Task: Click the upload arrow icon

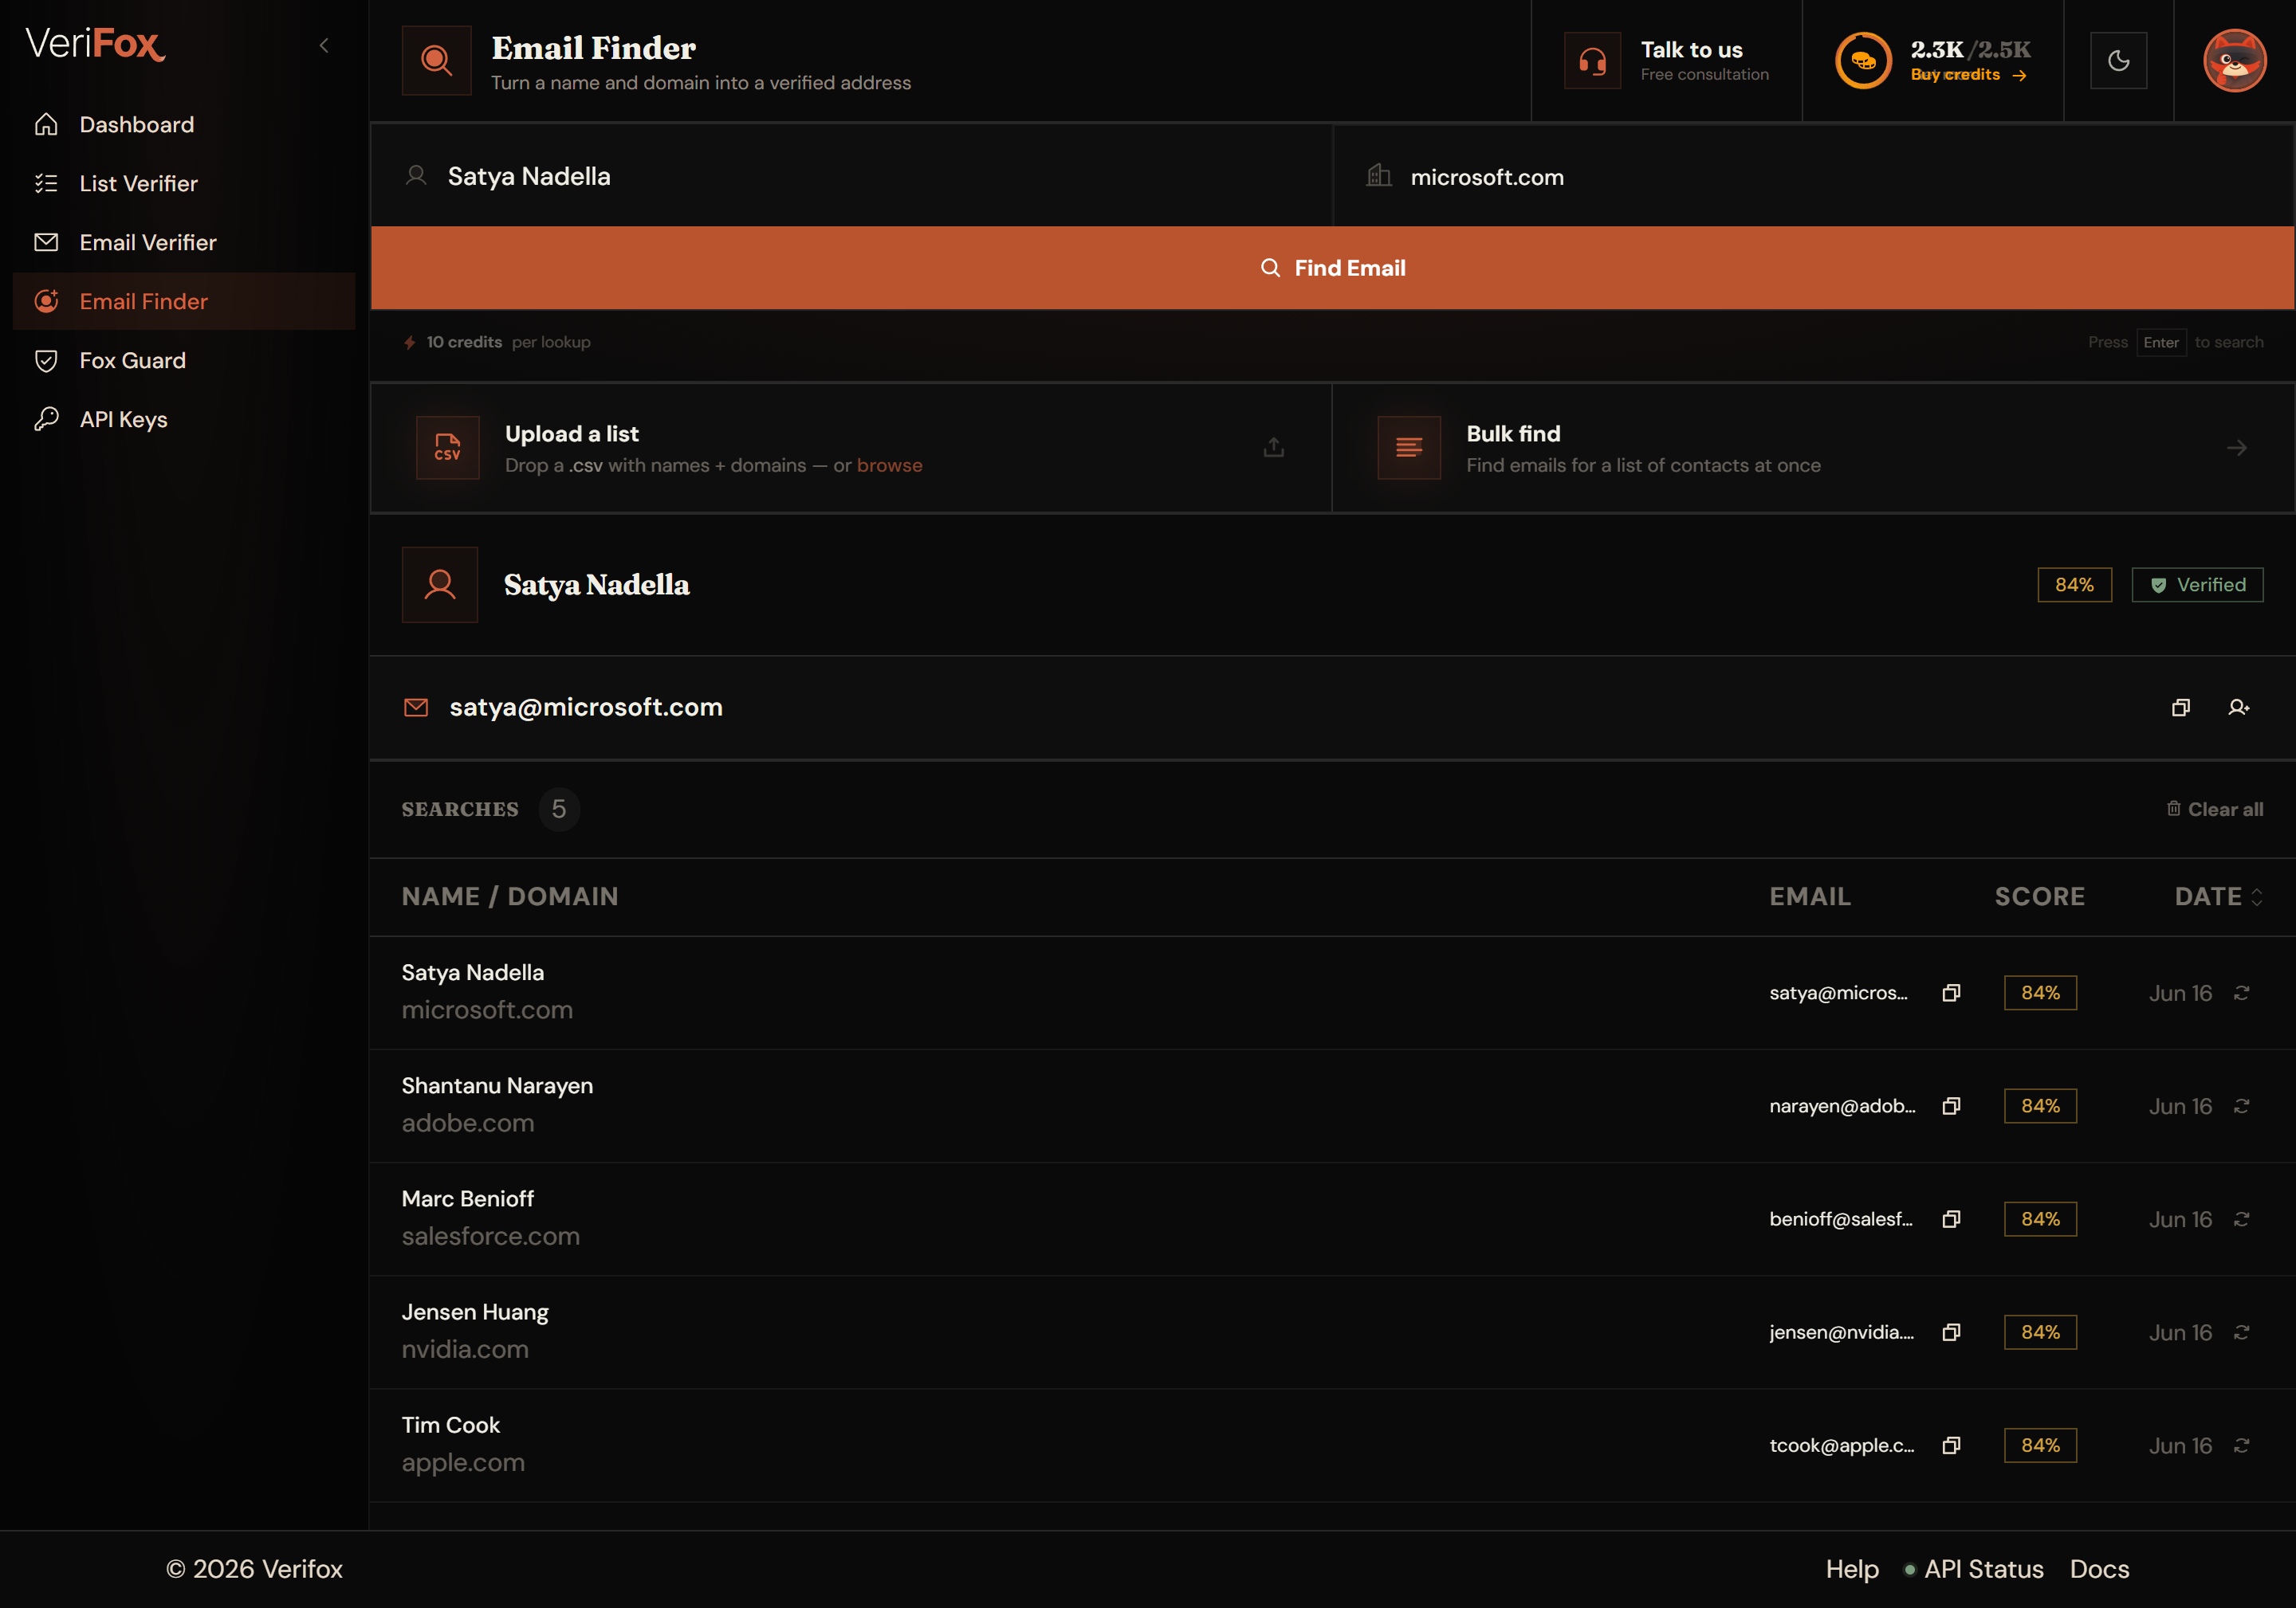Action: [1273, 448]
